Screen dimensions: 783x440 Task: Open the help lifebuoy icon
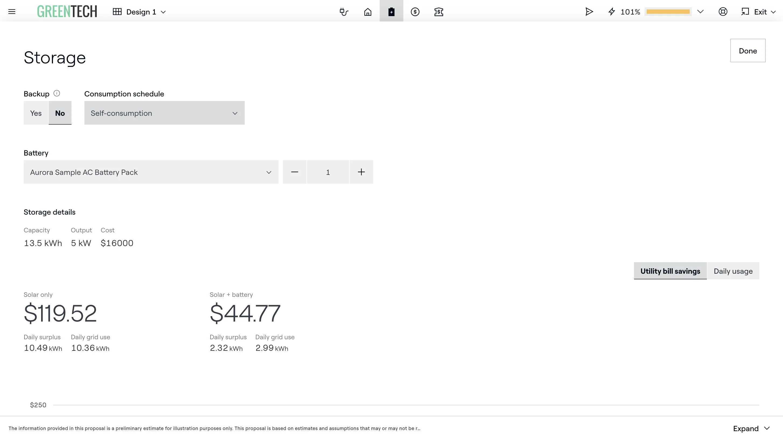click(723, 12)
